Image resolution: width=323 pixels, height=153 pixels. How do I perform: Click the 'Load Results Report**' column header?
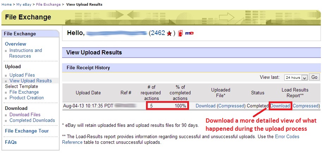pyautogui.click(x=295, y=93)
